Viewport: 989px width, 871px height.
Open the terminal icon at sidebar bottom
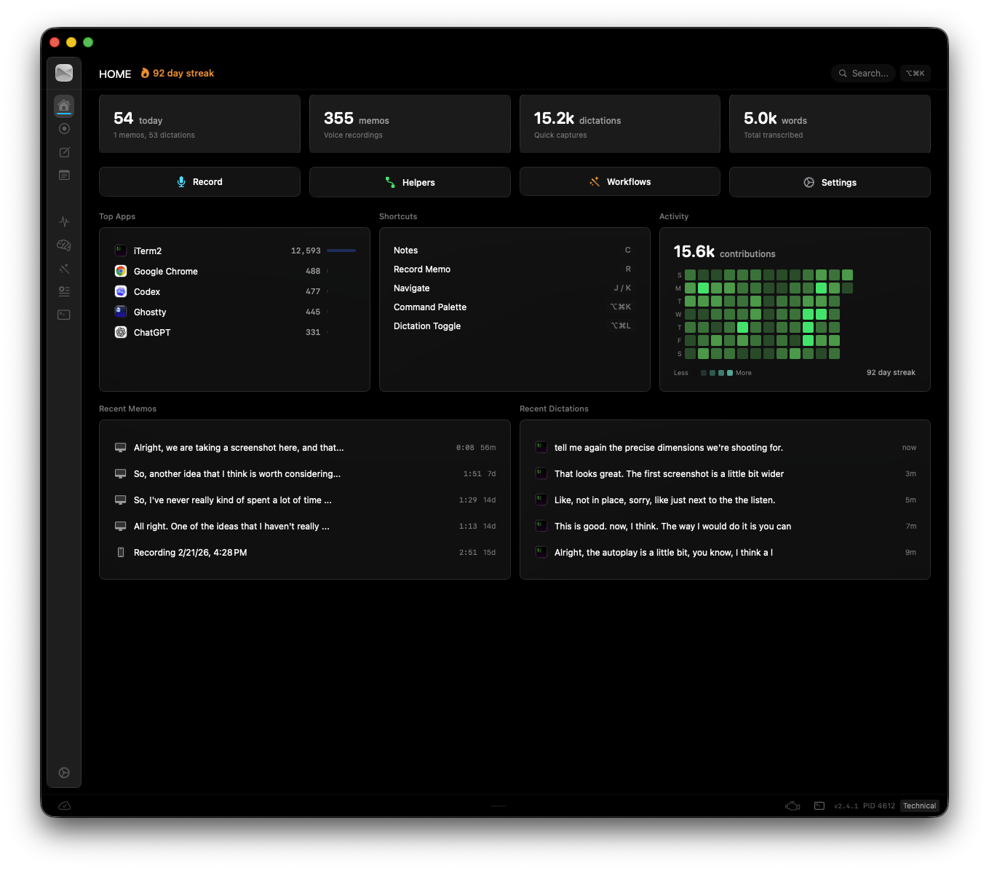click(64, 315)
